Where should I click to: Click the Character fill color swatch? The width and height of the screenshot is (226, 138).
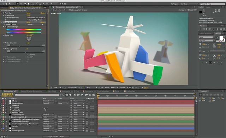coord(221,38)
